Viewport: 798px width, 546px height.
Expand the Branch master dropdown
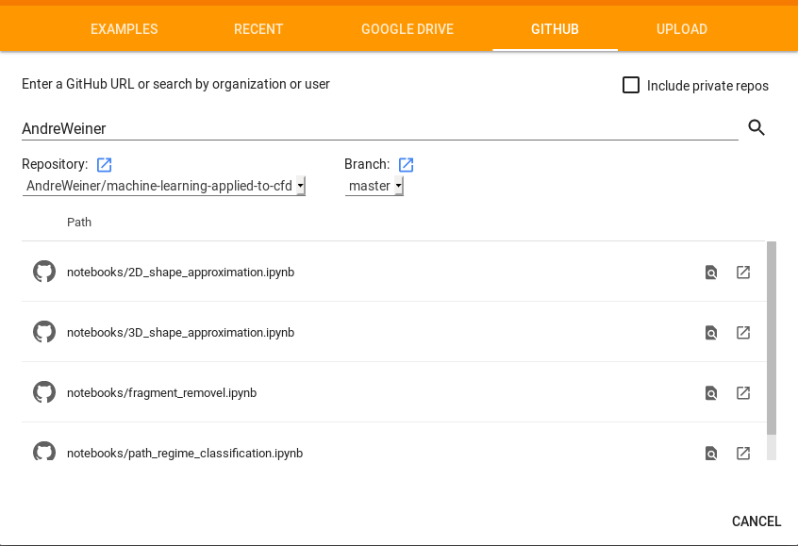(x=374, y=186)
